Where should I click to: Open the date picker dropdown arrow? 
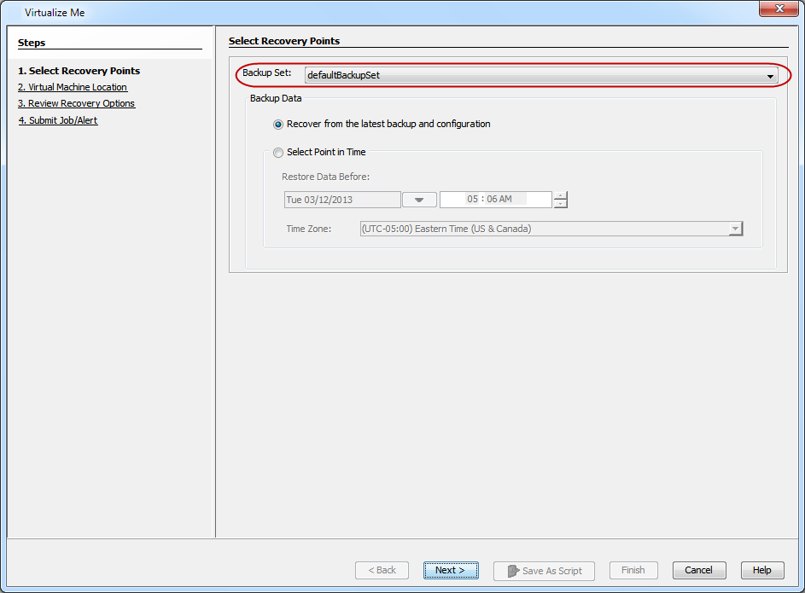(419, 200)
